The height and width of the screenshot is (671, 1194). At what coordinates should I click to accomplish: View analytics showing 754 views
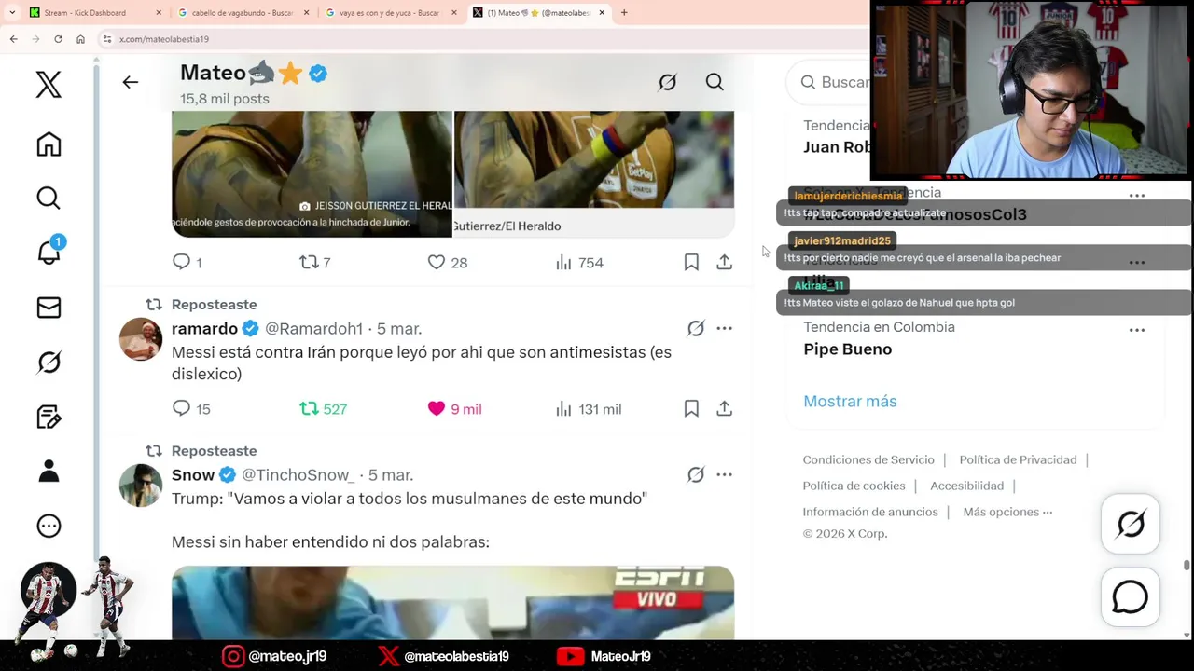tap(579, 263)
